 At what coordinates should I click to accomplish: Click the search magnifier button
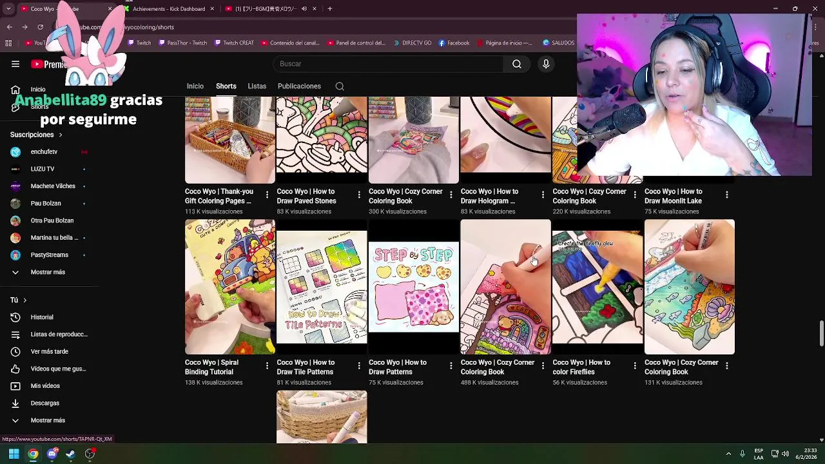pyautogui.click(x=517, y=64)
